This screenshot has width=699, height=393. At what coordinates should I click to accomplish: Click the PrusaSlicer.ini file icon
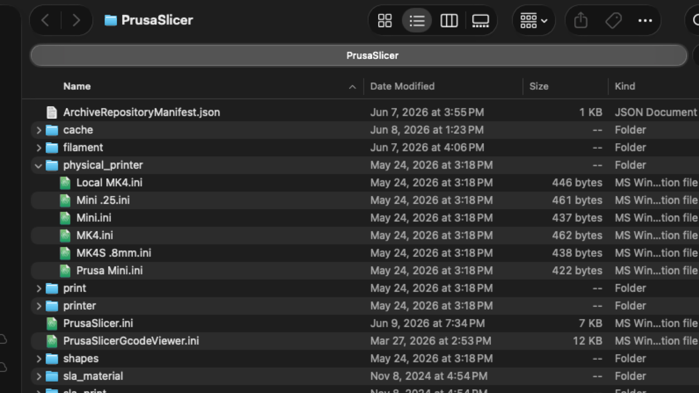pyautogui.click(x=52, y=323)
